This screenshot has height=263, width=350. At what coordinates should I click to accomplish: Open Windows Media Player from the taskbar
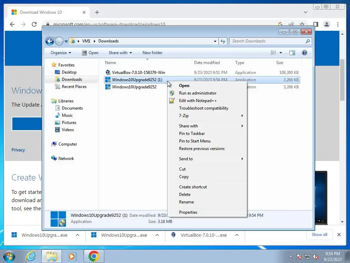pos(72,256)
